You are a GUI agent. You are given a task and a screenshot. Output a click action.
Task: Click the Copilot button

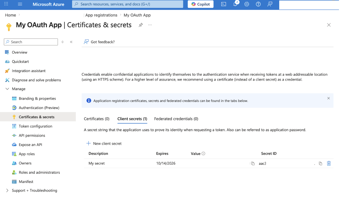pos(201,4)
